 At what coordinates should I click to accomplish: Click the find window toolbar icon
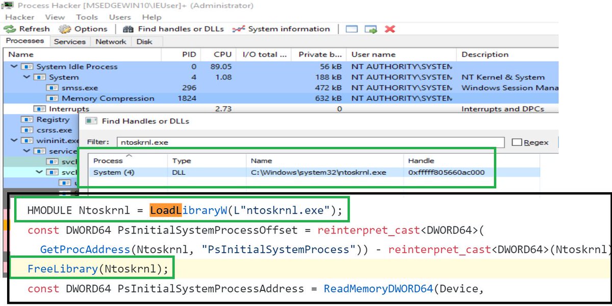pyautogui.click(x=351, y=29)
